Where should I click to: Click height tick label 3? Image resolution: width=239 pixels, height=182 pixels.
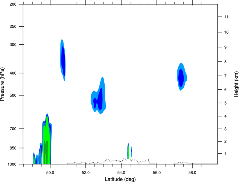226,129
